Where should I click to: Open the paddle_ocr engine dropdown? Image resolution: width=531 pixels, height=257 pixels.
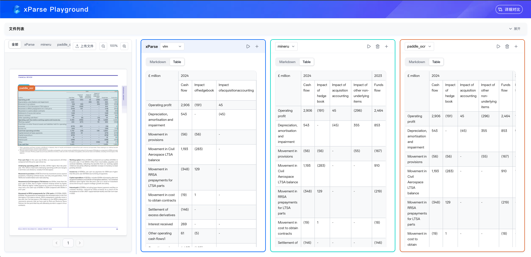coord(419,46)
